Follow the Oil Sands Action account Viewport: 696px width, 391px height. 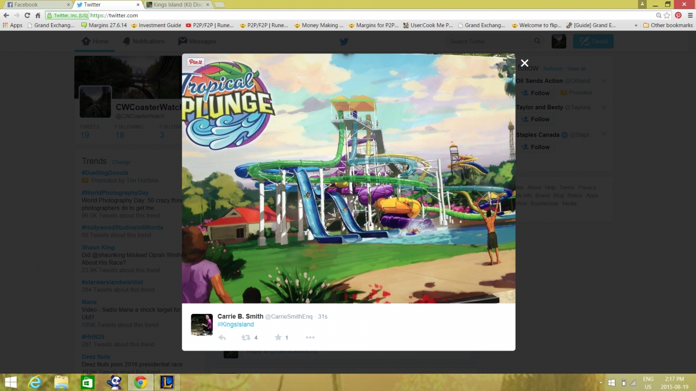click(535, 93)
